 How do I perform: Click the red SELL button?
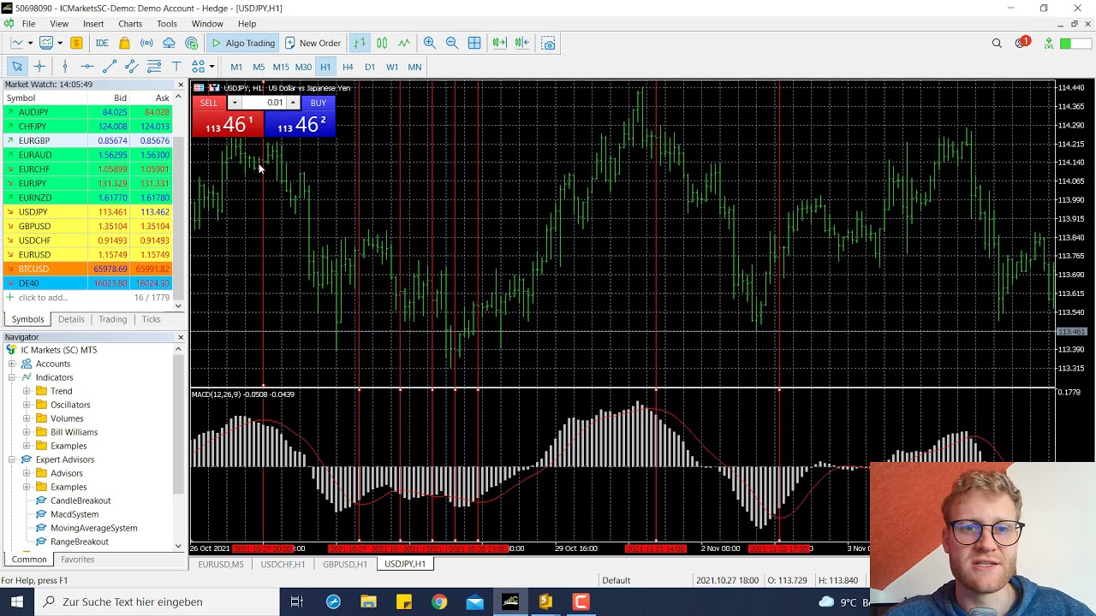coord(208,103)
